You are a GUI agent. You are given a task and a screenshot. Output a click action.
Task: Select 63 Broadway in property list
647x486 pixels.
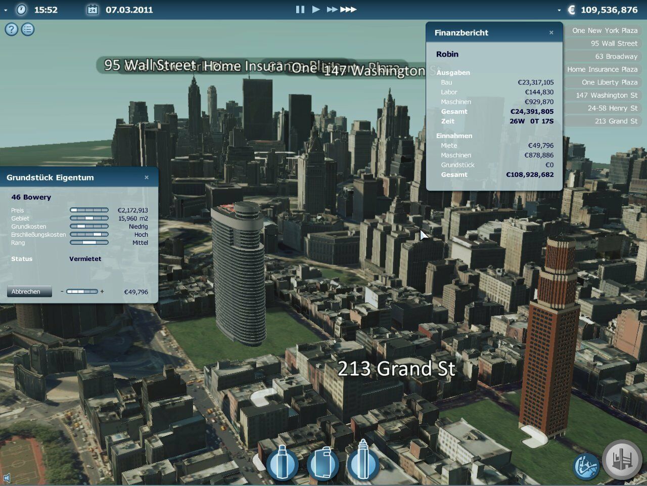615,56
